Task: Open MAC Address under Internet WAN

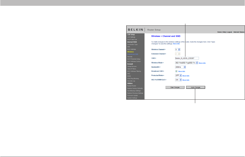Action: (x=131, y=49)
